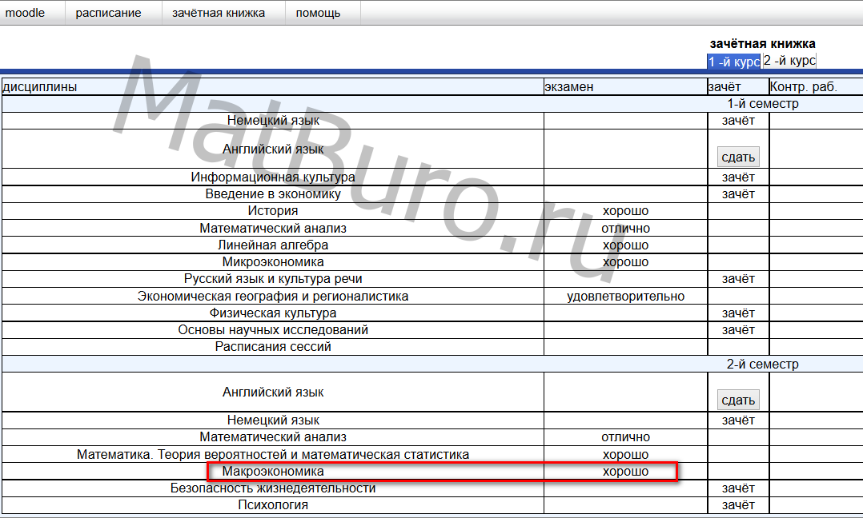Click the экзамен column header
Image resolution: width=863 pixels, height=522 pixels.
tap(568, 86)
